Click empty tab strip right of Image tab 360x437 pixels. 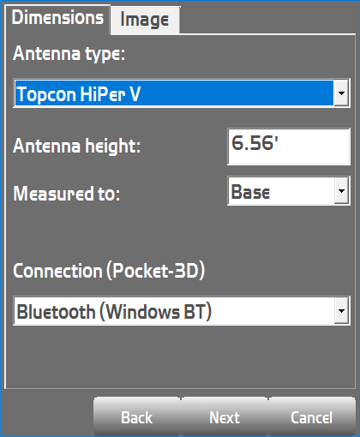pyautogui.click(x=268, y=19)
